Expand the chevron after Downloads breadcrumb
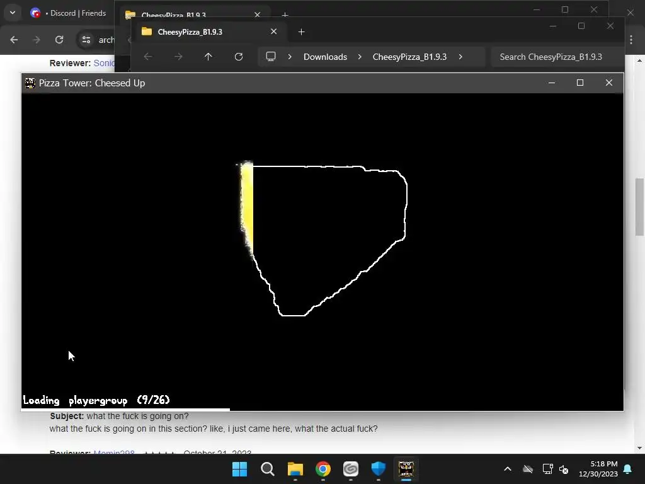The image size is (645, 484). [360, 57]
